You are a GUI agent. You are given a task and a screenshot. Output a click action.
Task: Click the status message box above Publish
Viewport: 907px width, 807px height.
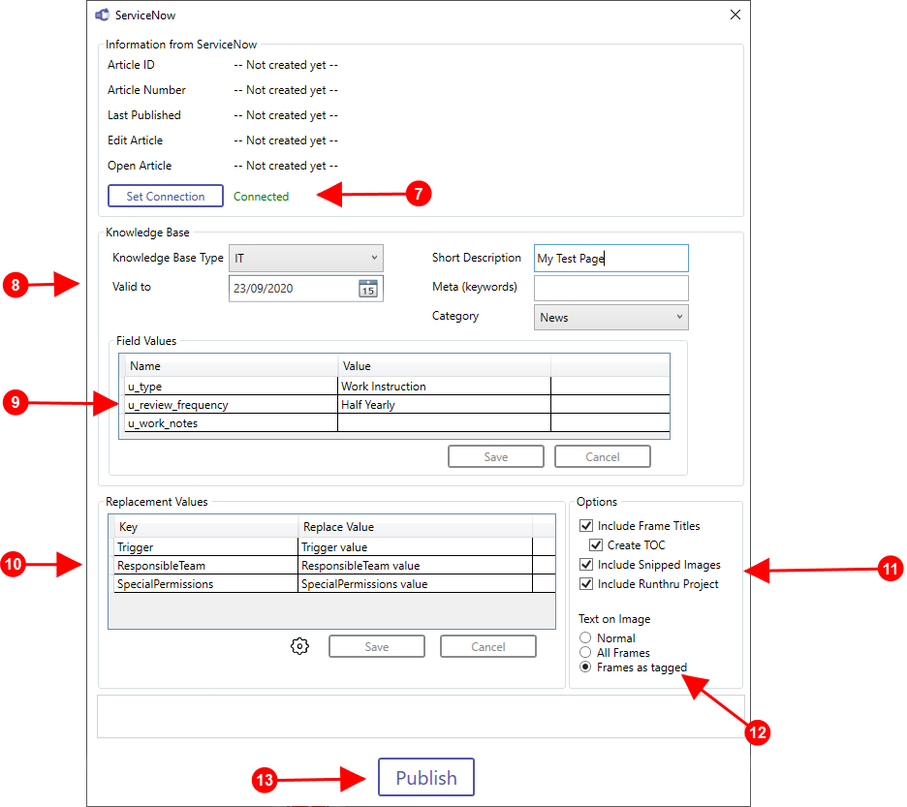click(421, 716)
